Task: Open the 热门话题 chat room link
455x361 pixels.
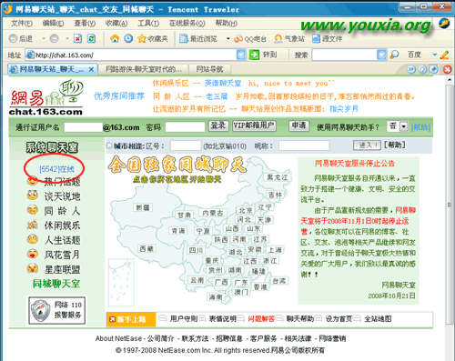Action: pyautogui.click(x=62, y=182)
